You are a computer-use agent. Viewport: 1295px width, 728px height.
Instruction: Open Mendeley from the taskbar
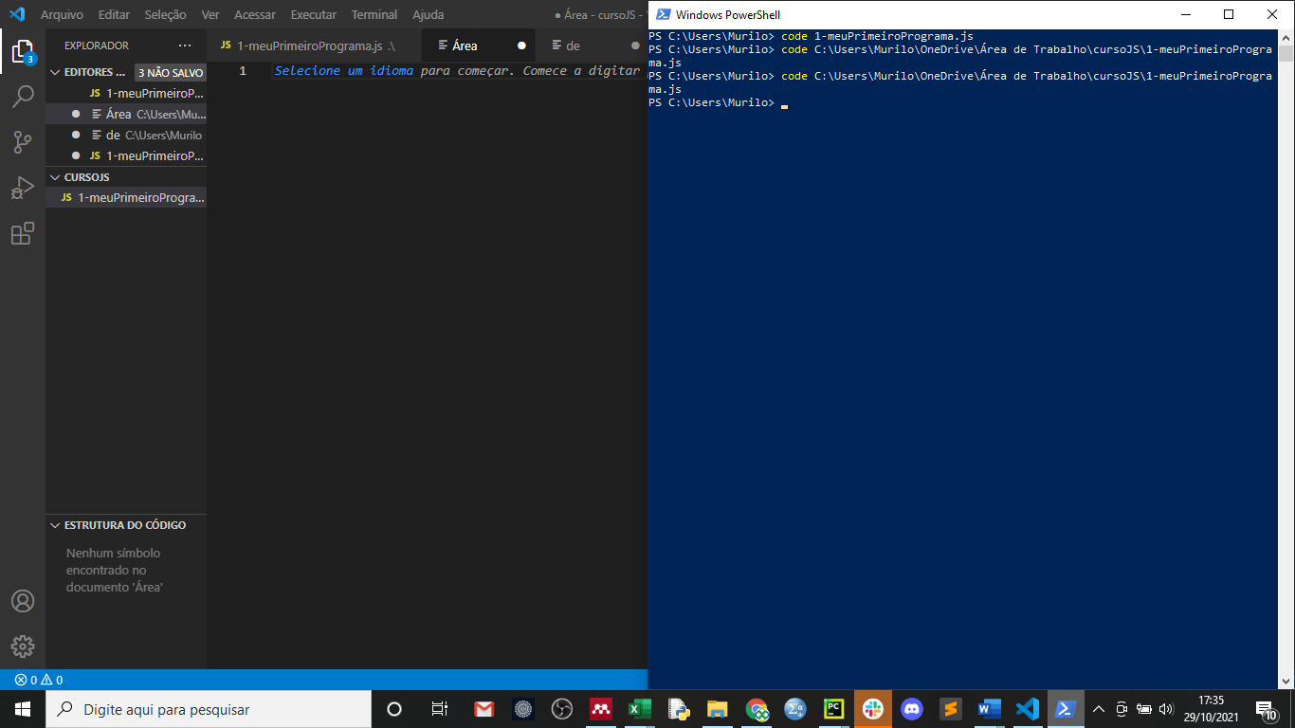[x=600, y=709]
